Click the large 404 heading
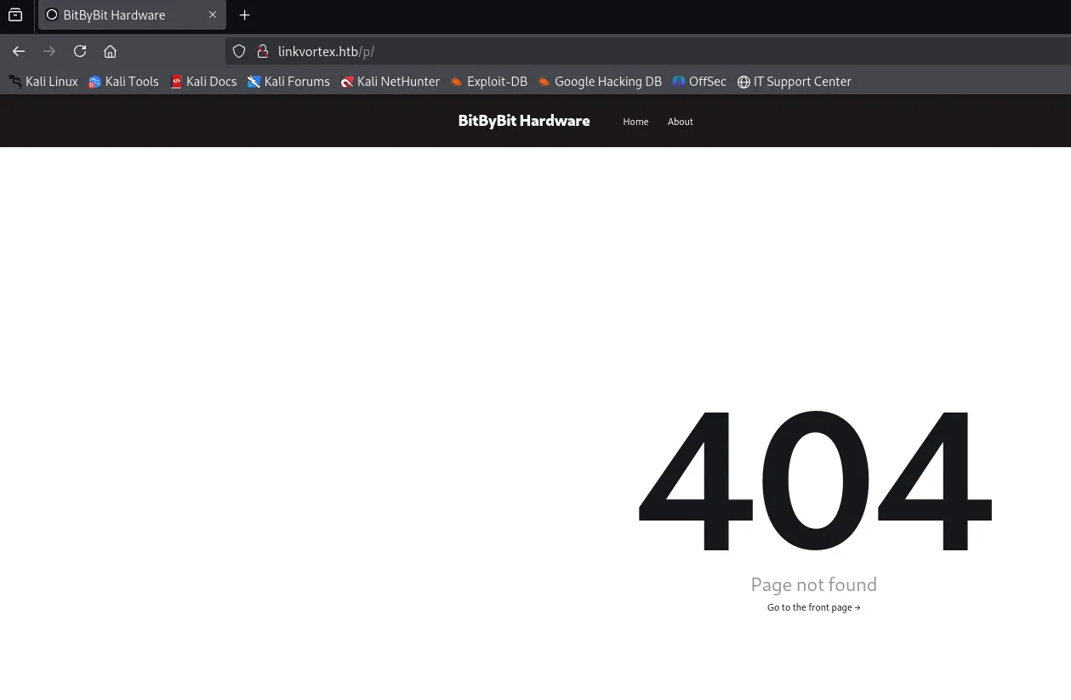1071x700 pixels. tap(814, 481)
